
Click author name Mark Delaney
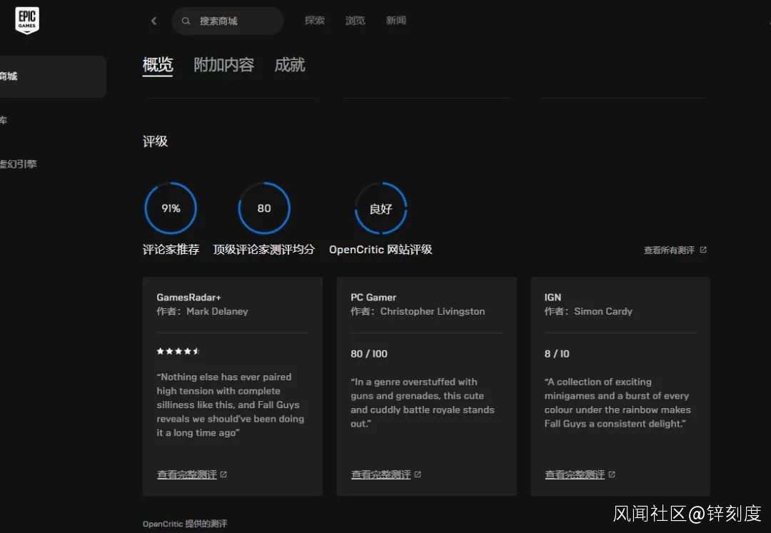(217, 311)
